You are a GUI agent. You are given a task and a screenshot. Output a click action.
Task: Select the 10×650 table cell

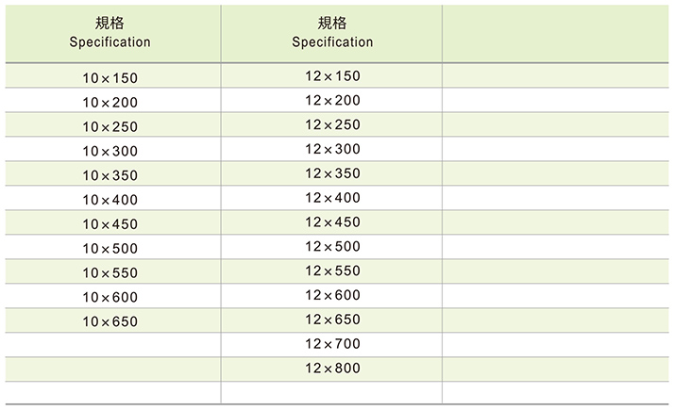click(x=110, y=321)
